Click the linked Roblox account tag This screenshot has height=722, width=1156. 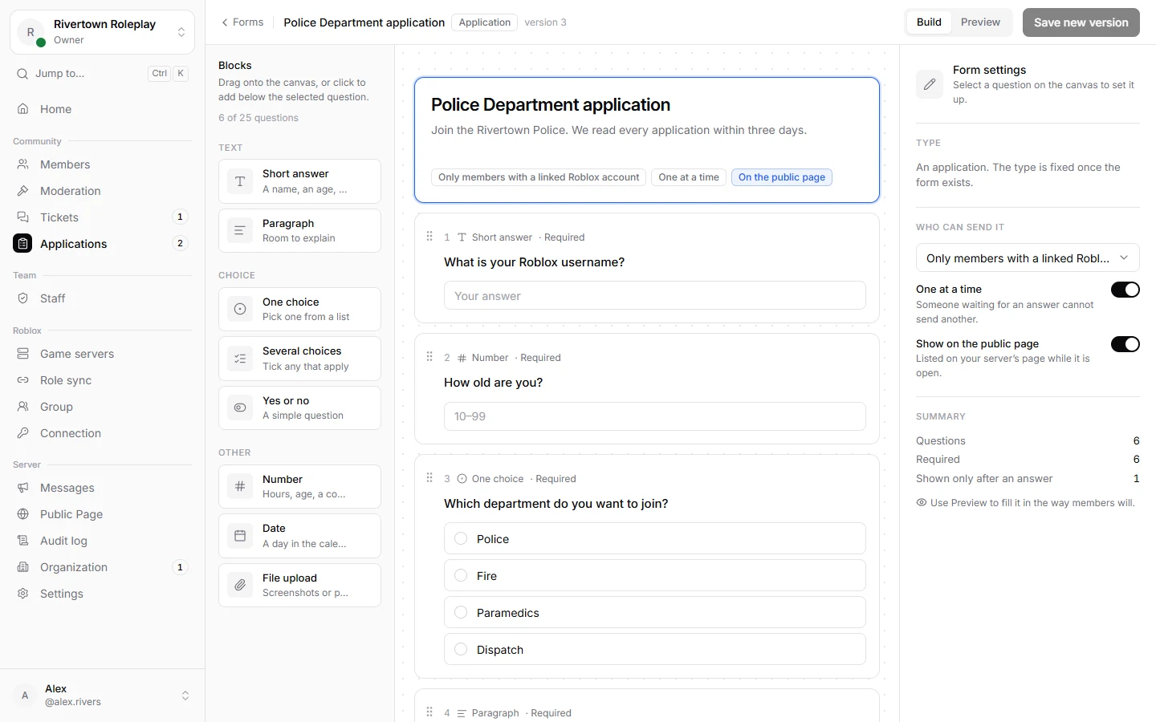539,177
